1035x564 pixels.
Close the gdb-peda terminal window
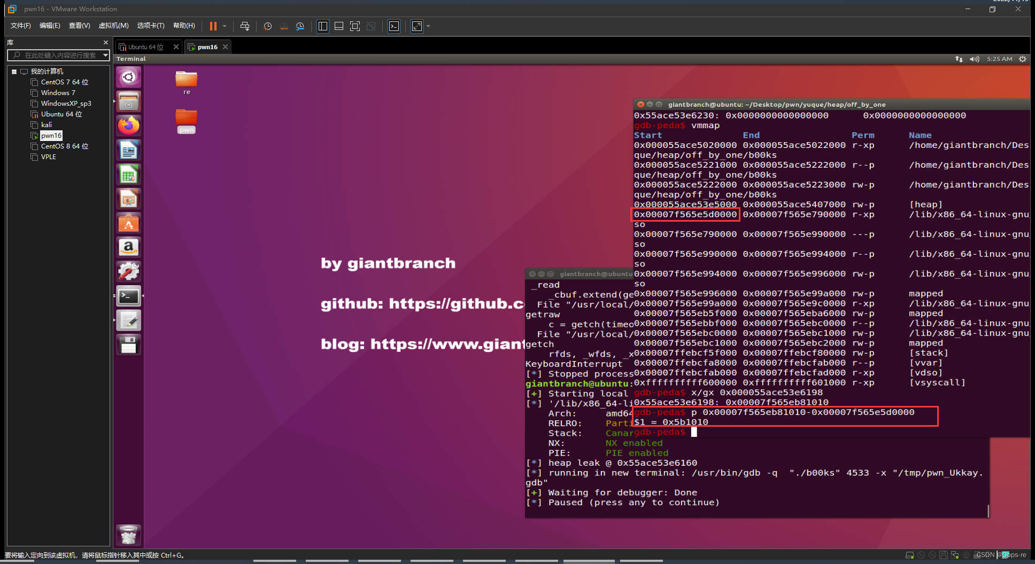(640, 105)
